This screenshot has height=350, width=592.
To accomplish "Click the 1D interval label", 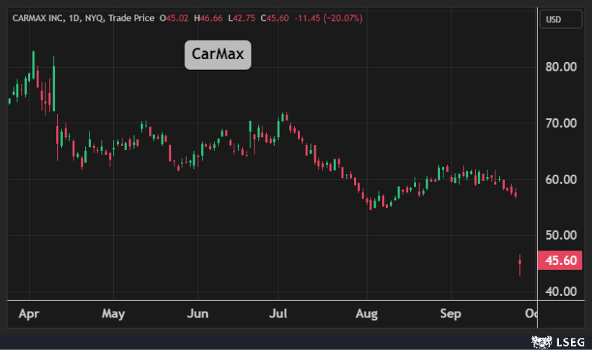I will [79, 17].
